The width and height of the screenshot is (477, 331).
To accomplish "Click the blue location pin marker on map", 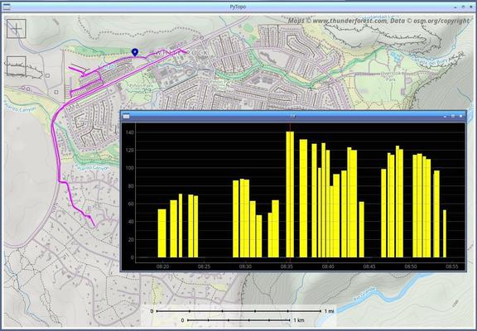I will point(135,53).
